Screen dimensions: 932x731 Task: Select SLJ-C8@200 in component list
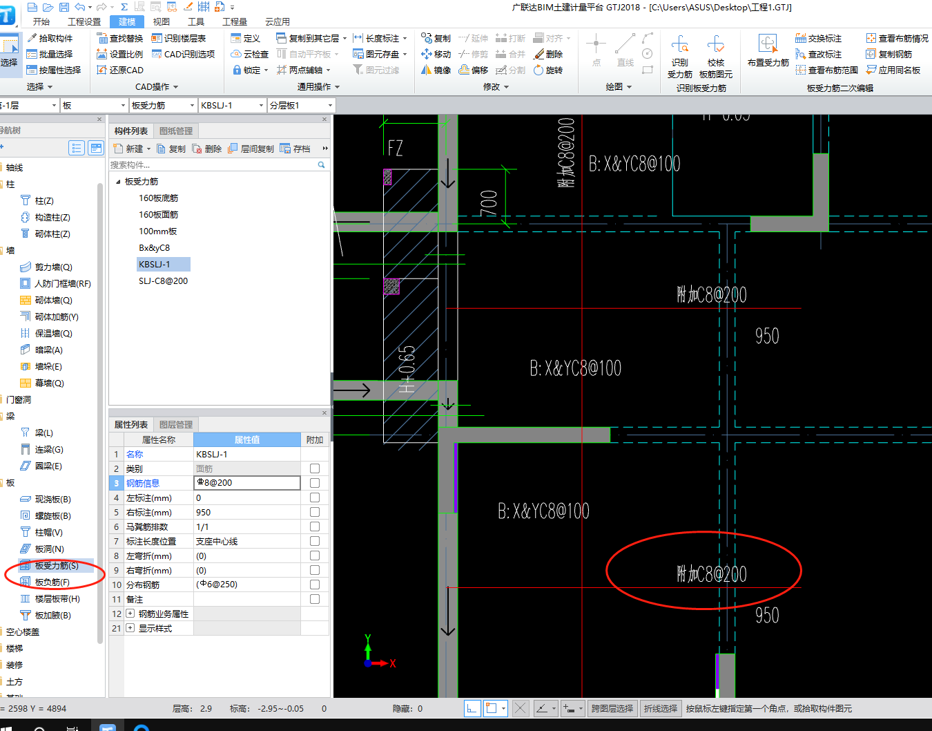(x=163, y=281)
